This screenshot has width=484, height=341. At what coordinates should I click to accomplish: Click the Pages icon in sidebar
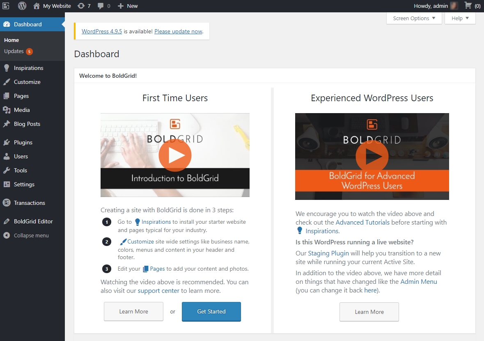pyautogui.click(x=7, y=96)
